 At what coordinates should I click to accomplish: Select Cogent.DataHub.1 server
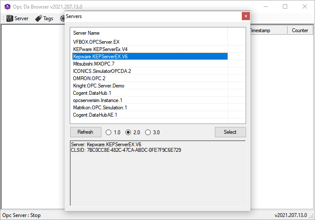point(150,93)
